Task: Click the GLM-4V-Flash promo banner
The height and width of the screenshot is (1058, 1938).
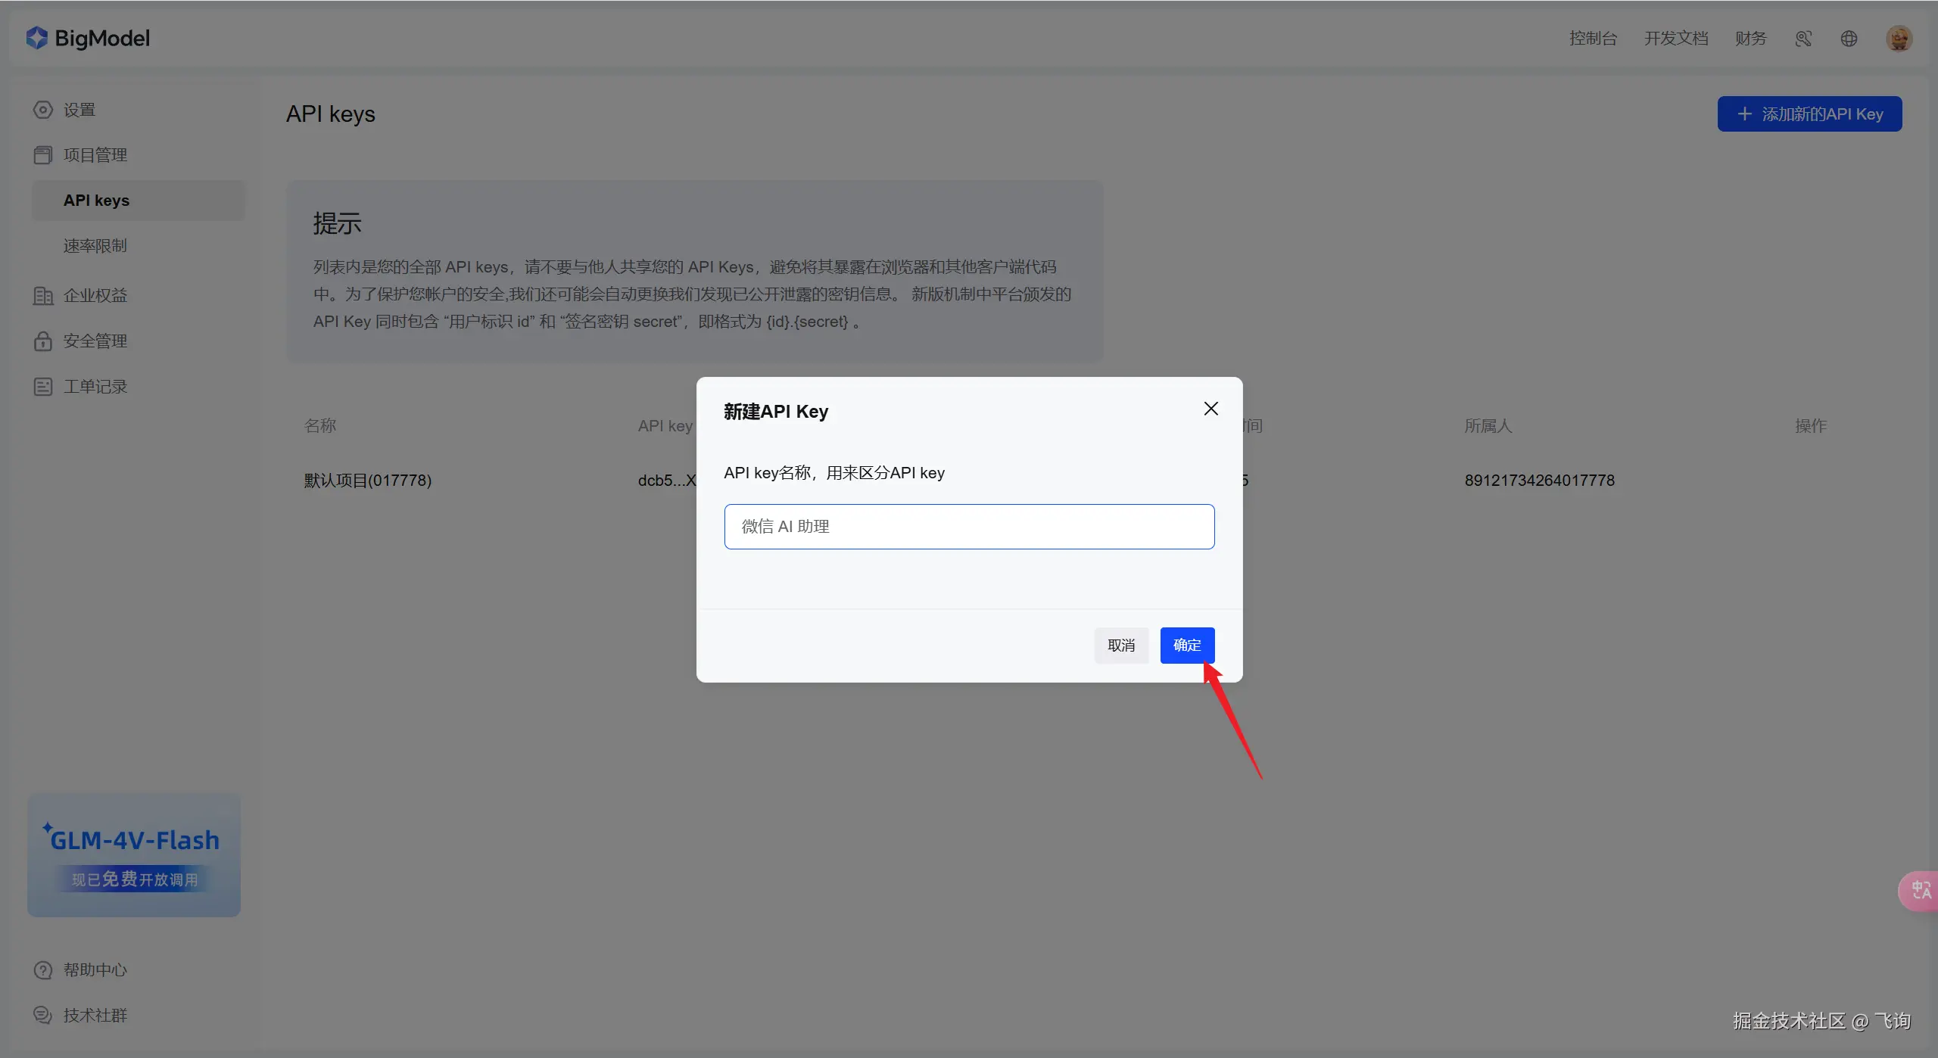Action: point(134,855)
